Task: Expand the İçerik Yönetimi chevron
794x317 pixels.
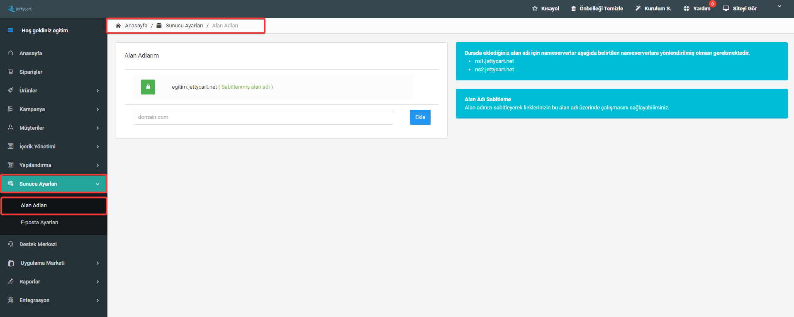Action: click(97, 147)
